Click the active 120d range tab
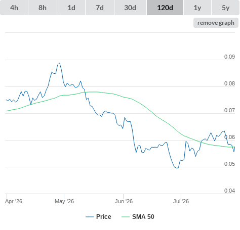 click(x=165, y=8)
